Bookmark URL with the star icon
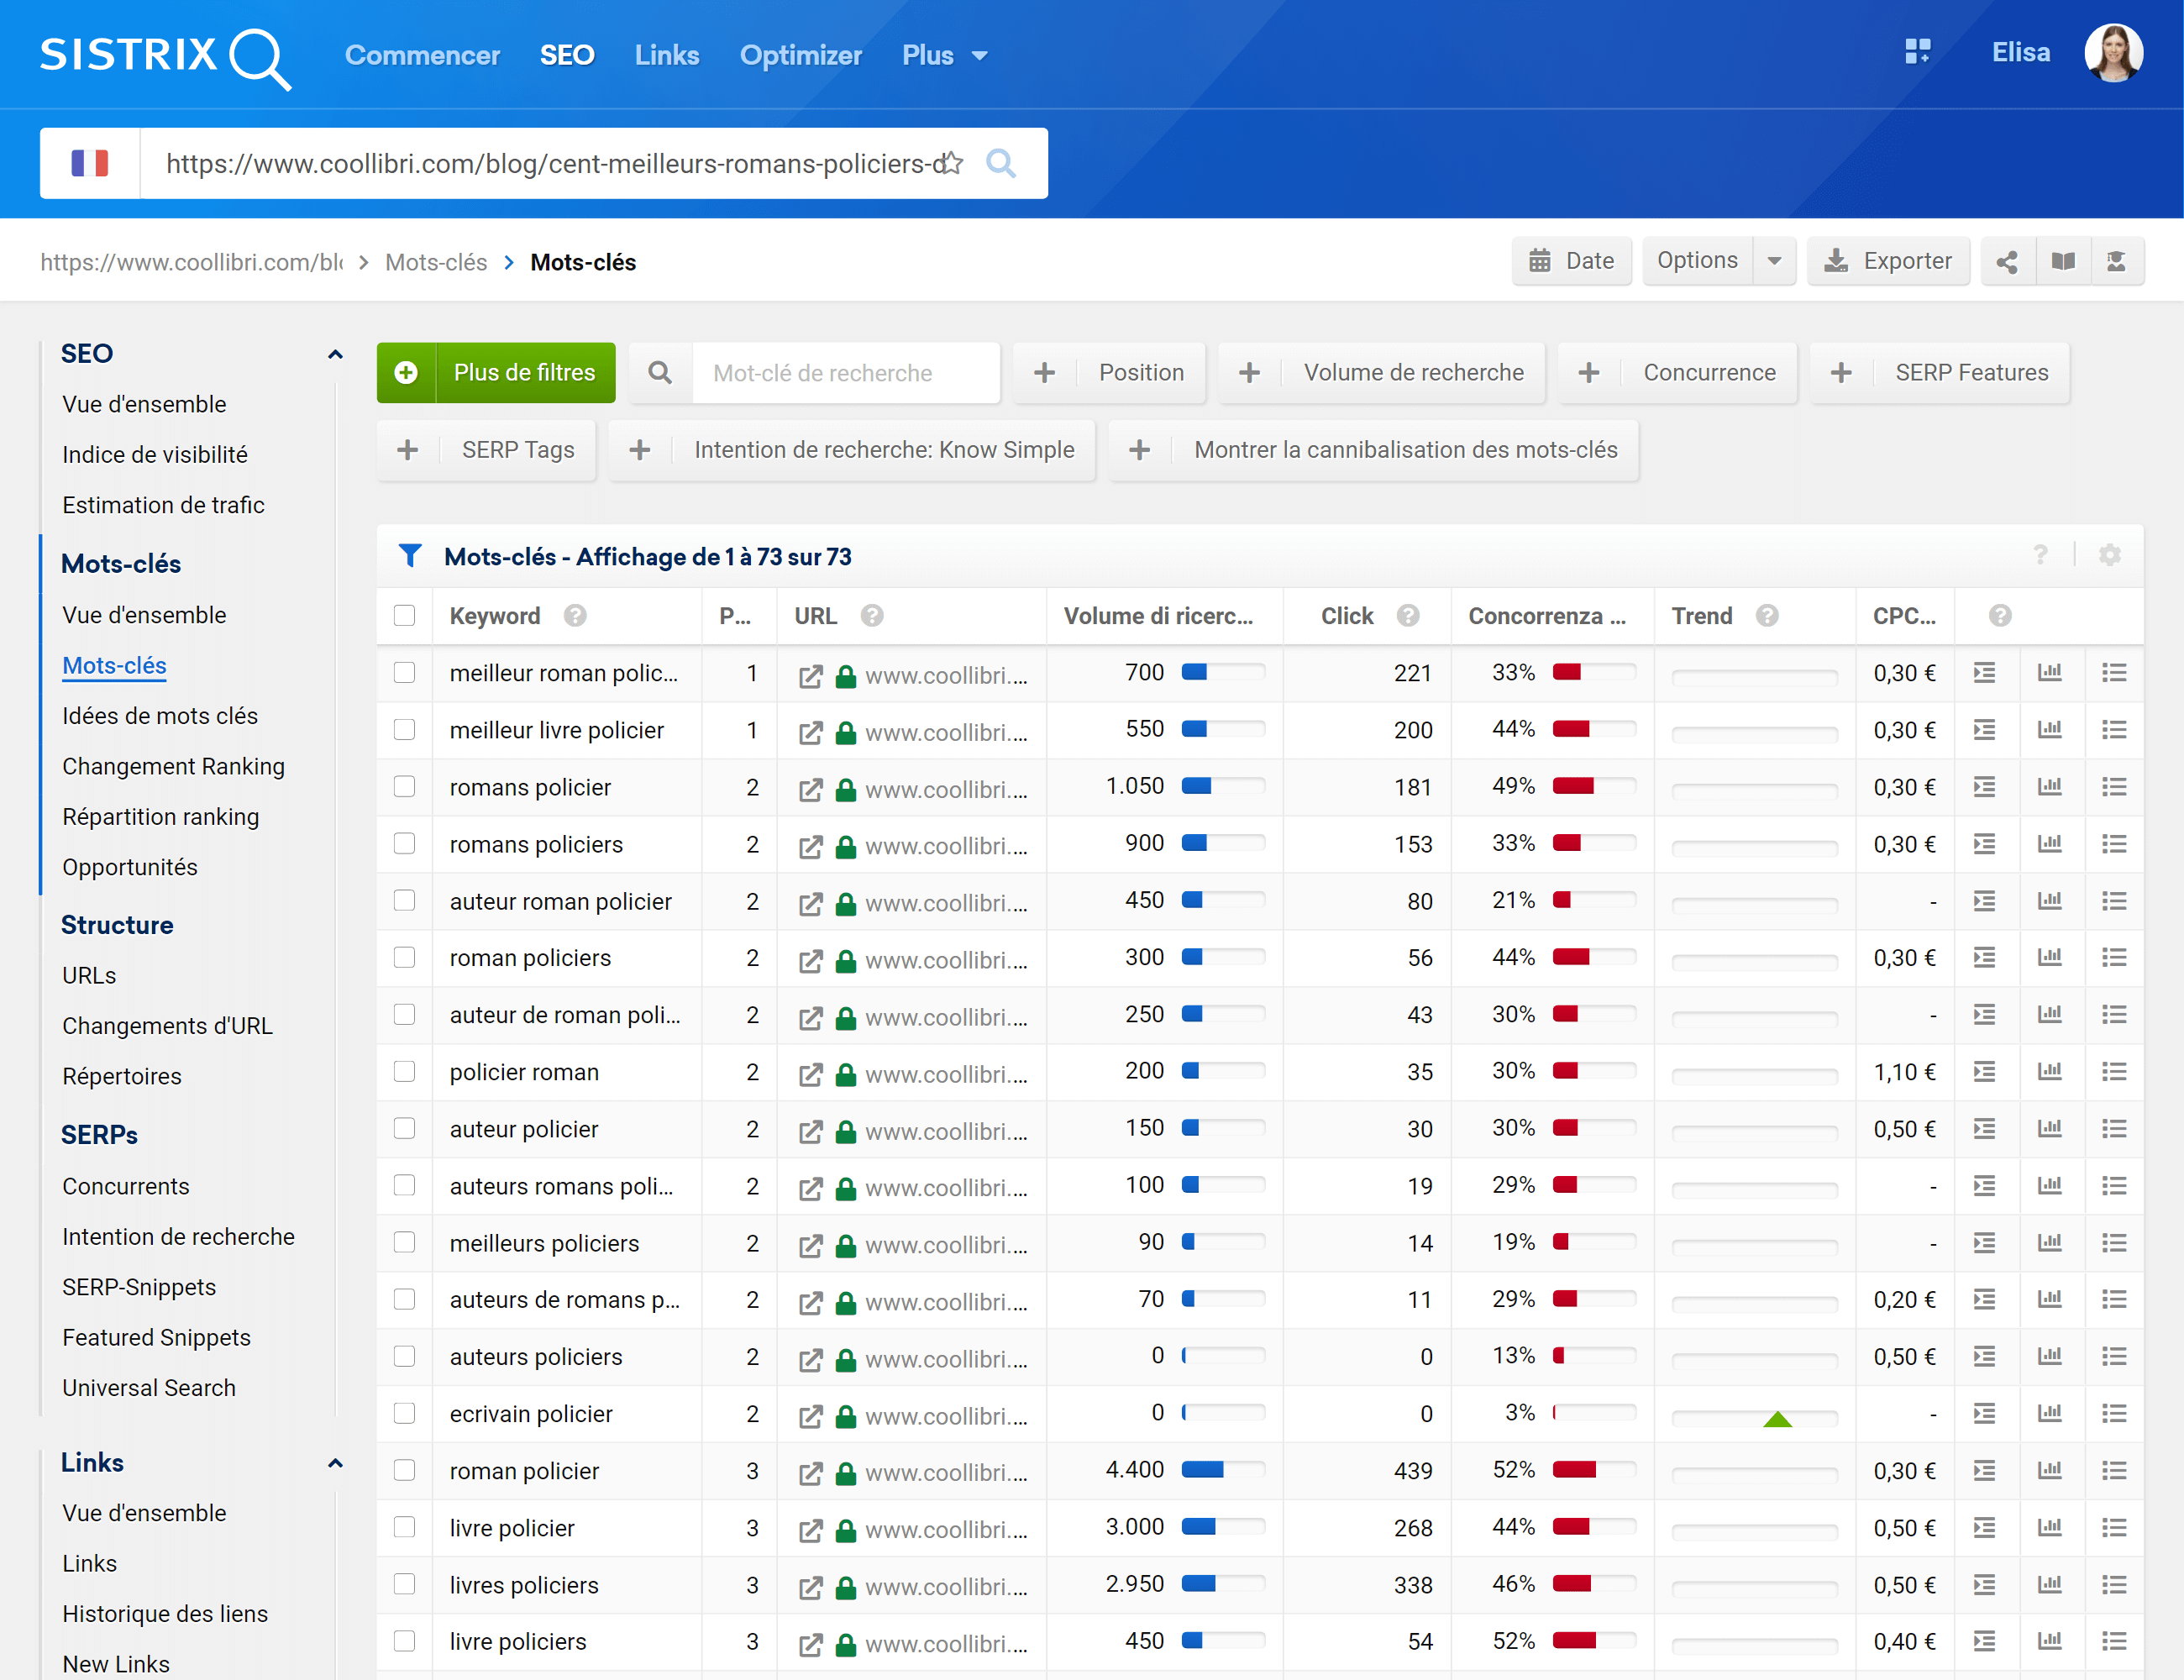 pyautogui.click(x=952, y=163)
